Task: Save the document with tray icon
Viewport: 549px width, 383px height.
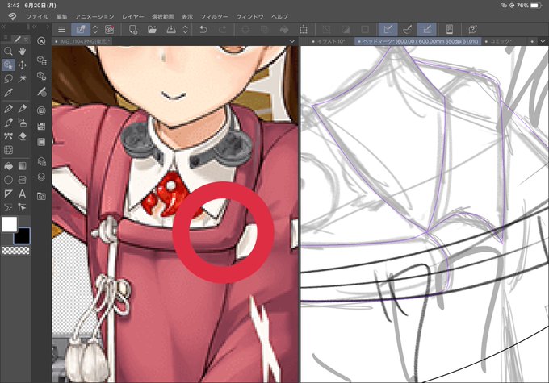Action: coord(171,30)
